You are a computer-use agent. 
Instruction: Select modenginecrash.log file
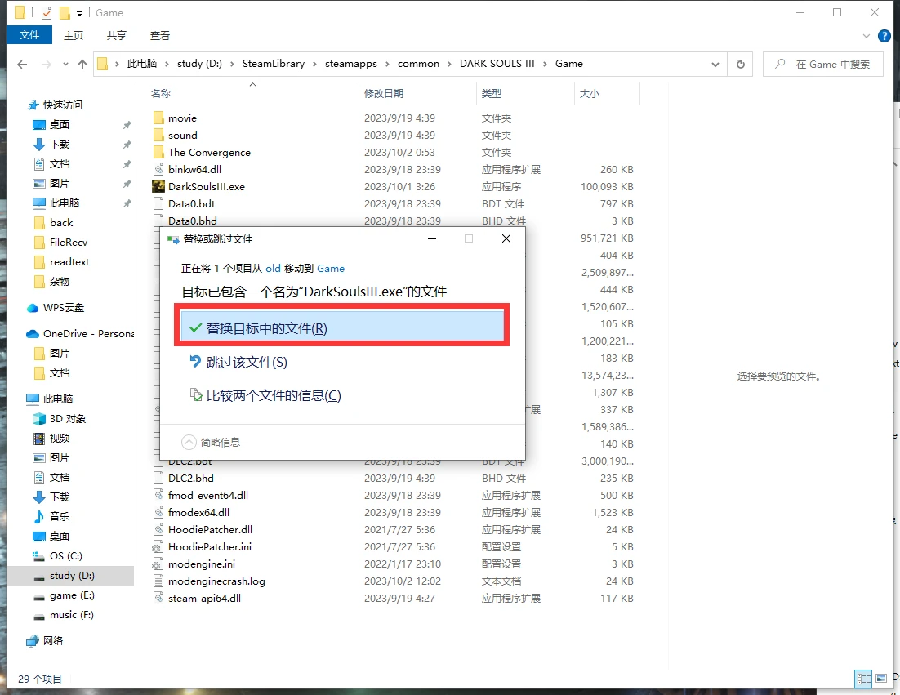(216, 581)
